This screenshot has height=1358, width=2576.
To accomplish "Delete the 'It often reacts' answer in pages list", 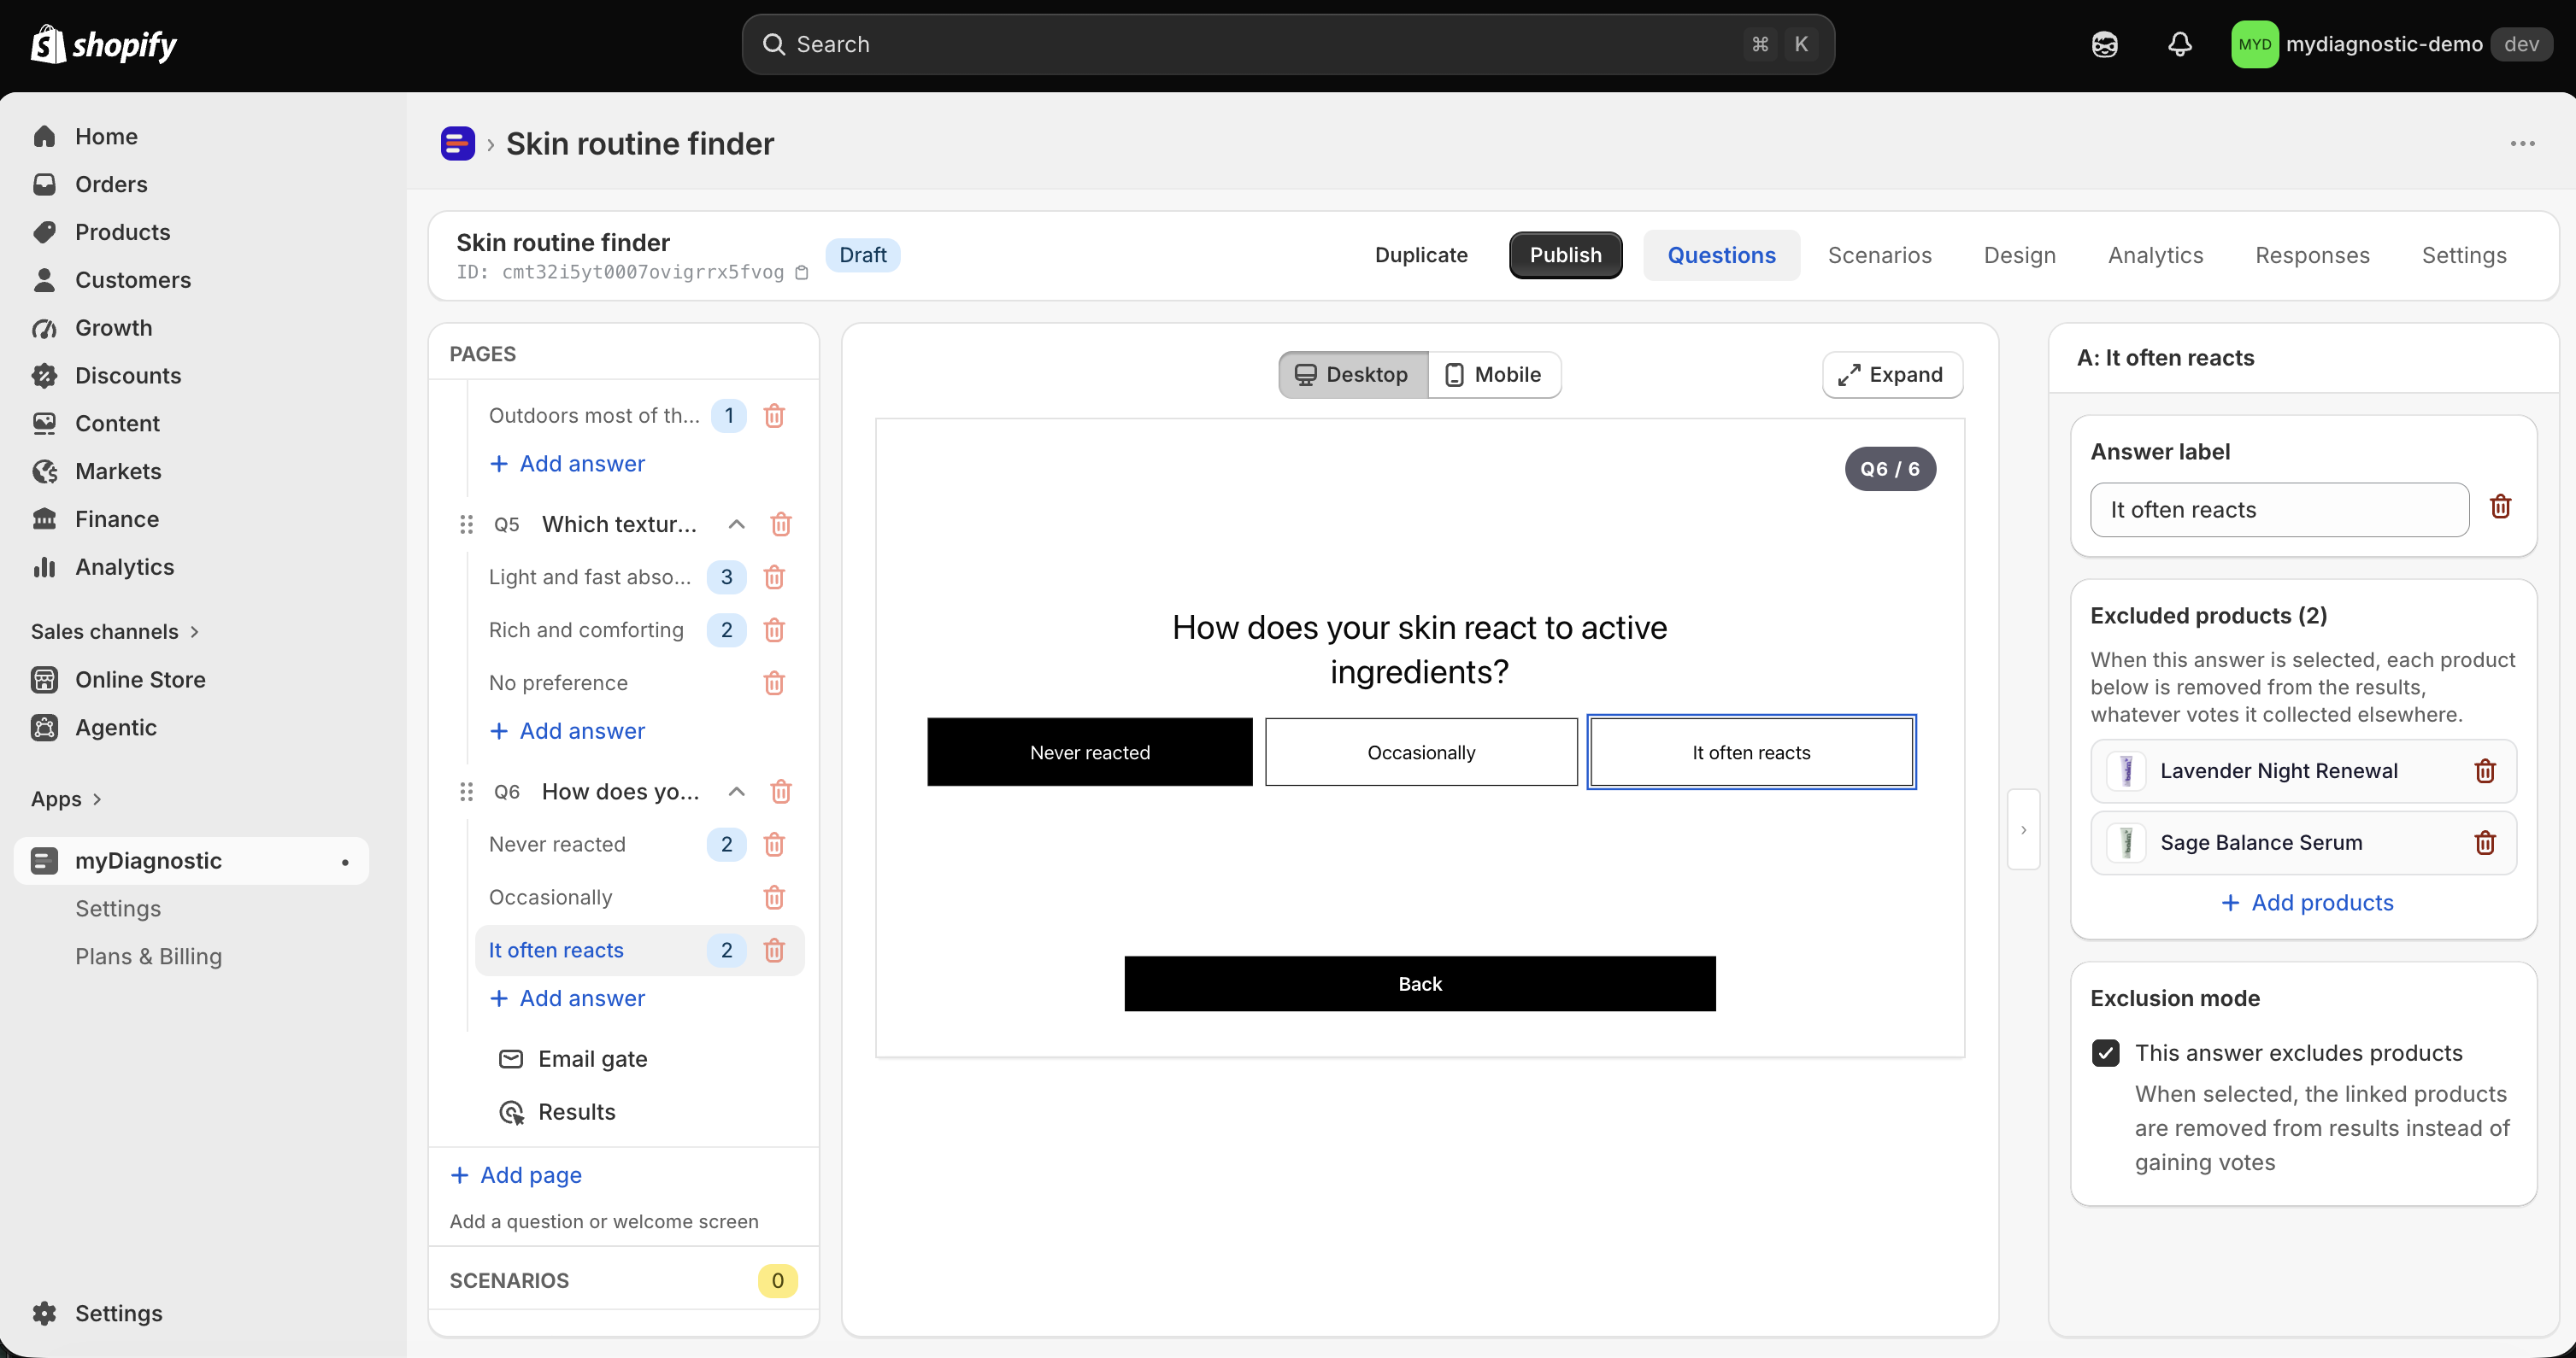I will click(x=774, y=951).
